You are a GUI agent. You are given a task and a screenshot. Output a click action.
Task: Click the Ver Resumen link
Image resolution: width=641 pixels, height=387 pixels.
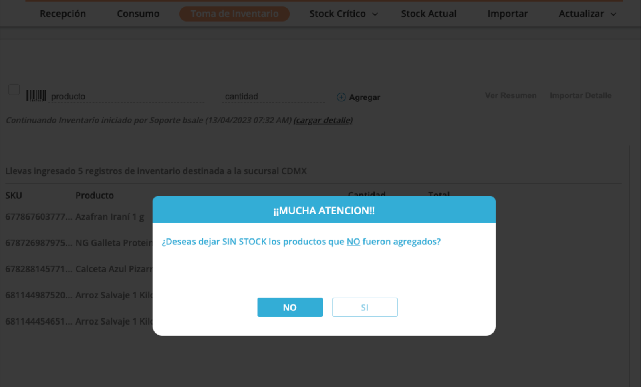coord(510,95)
